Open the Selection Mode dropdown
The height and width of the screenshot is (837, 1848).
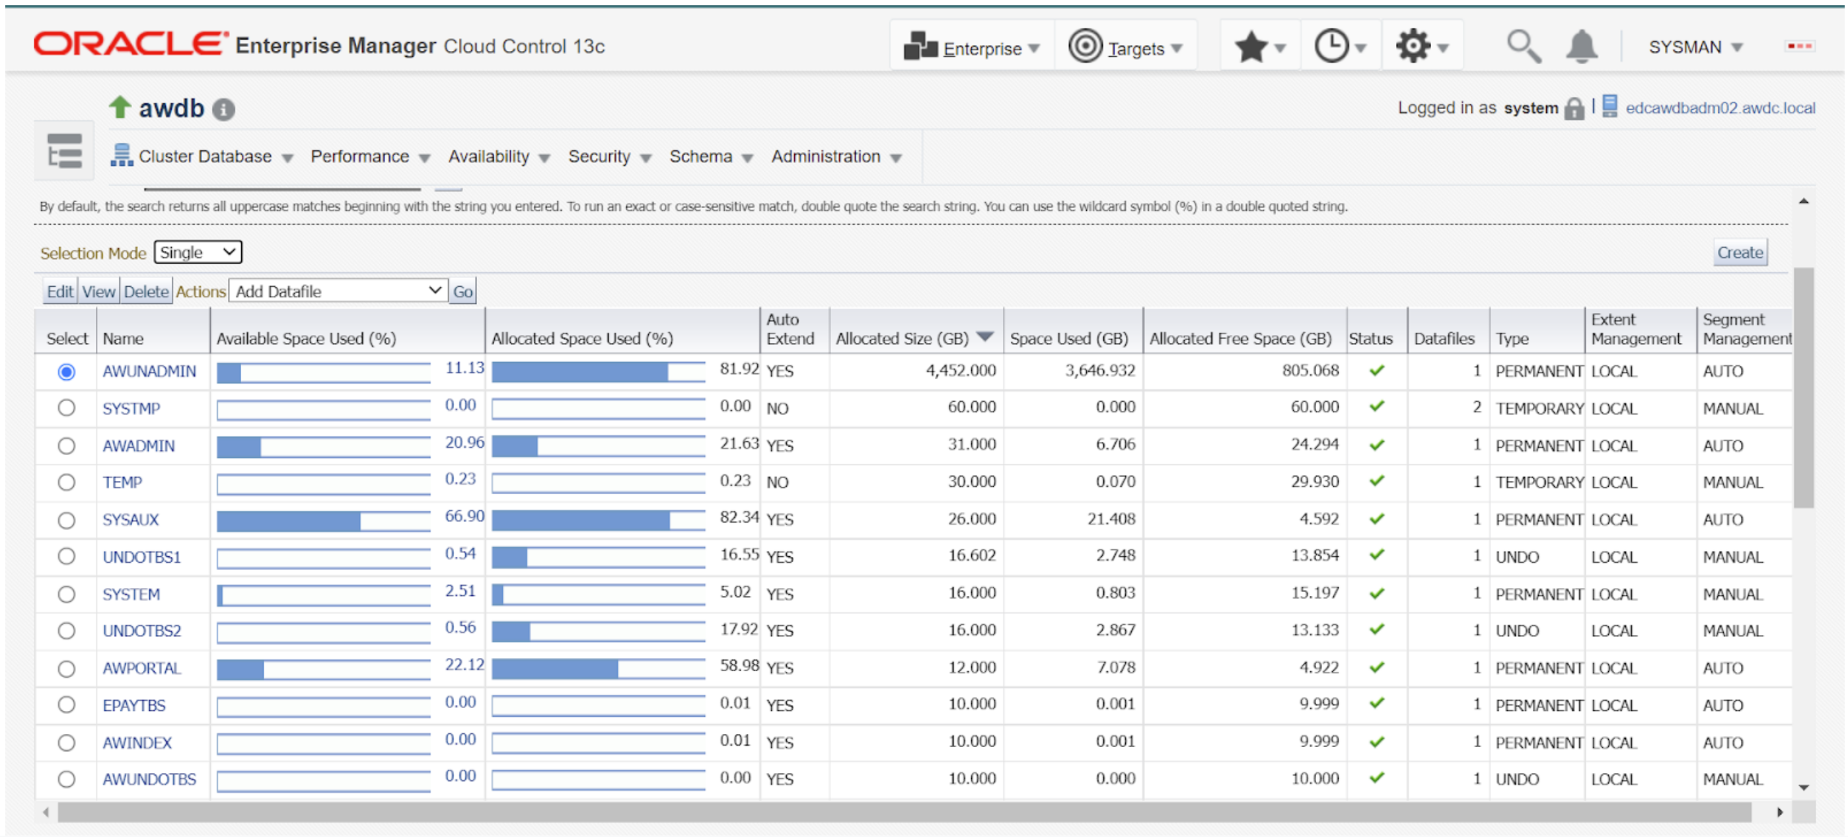click(198, 252)
